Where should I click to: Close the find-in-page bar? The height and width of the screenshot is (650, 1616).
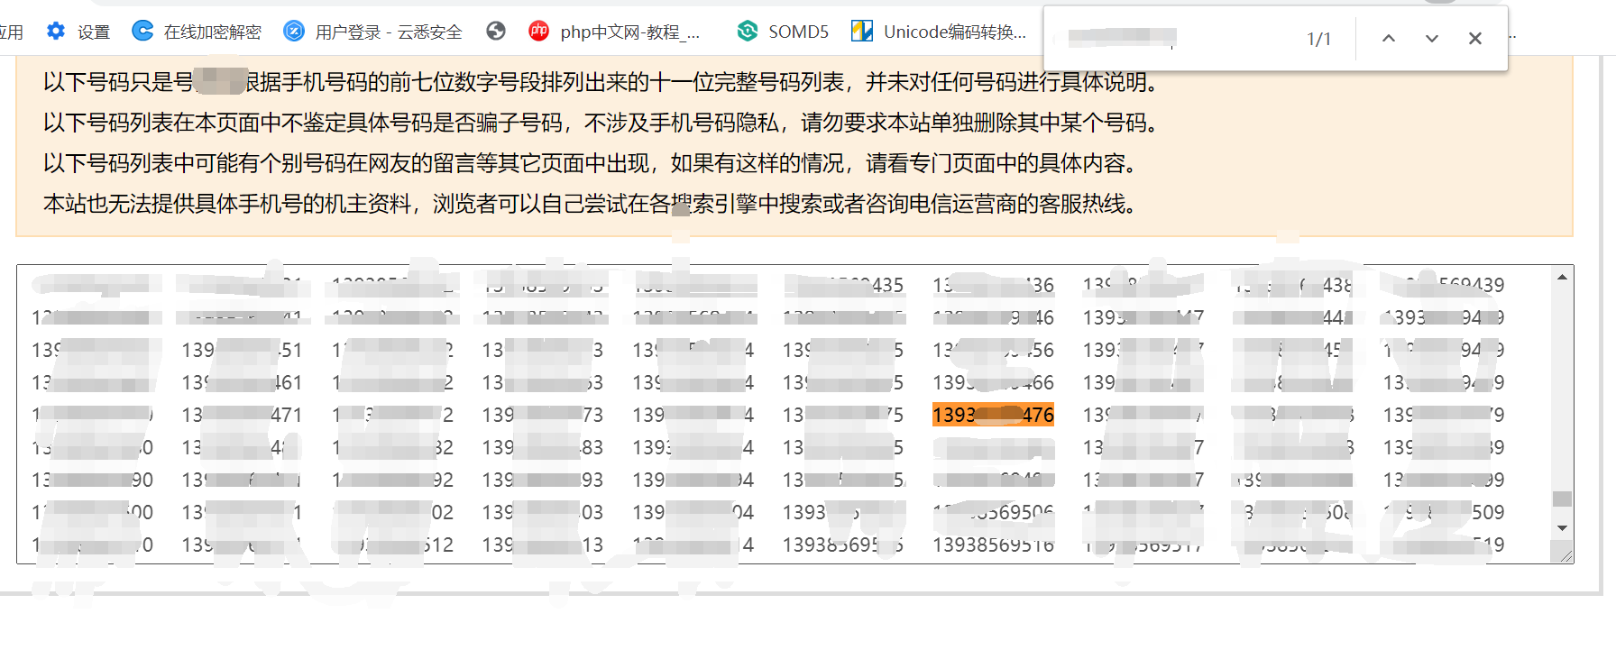click(x=1474, y=39)
